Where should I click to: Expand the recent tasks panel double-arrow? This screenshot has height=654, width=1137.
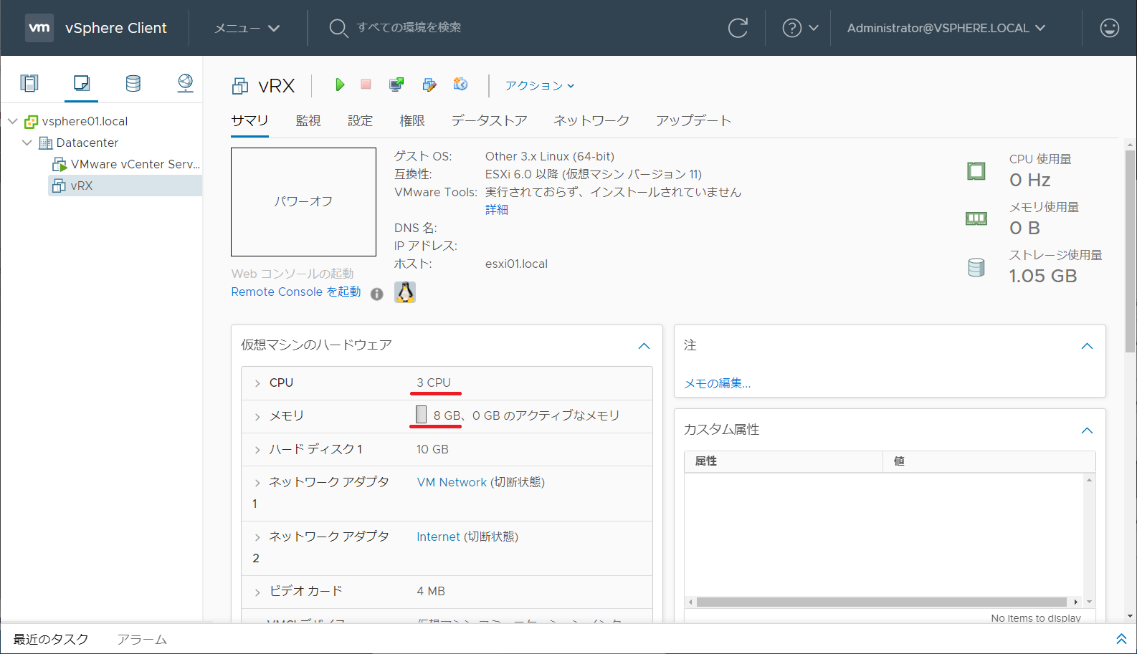1121,638
